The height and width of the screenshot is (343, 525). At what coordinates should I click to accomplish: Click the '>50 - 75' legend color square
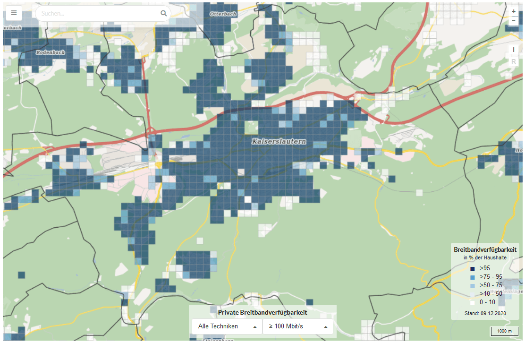click(x=472, y=285)
